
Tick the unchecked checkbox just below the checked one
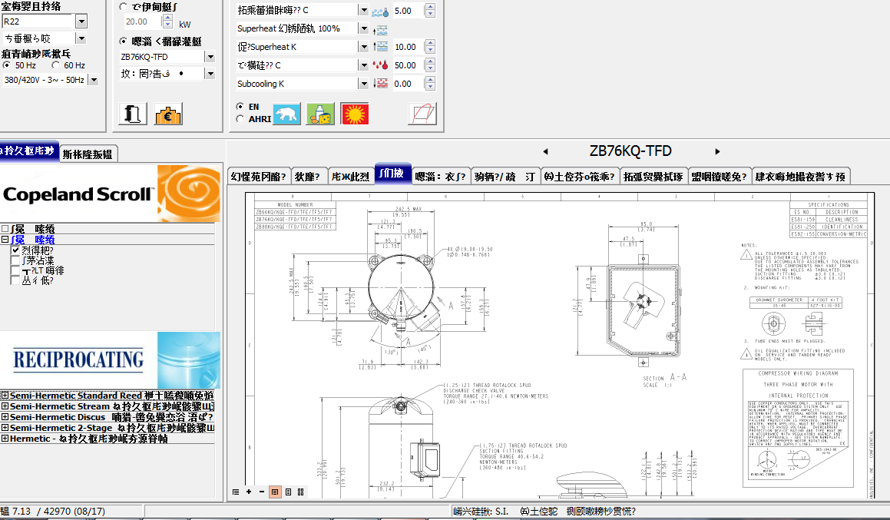15,260
